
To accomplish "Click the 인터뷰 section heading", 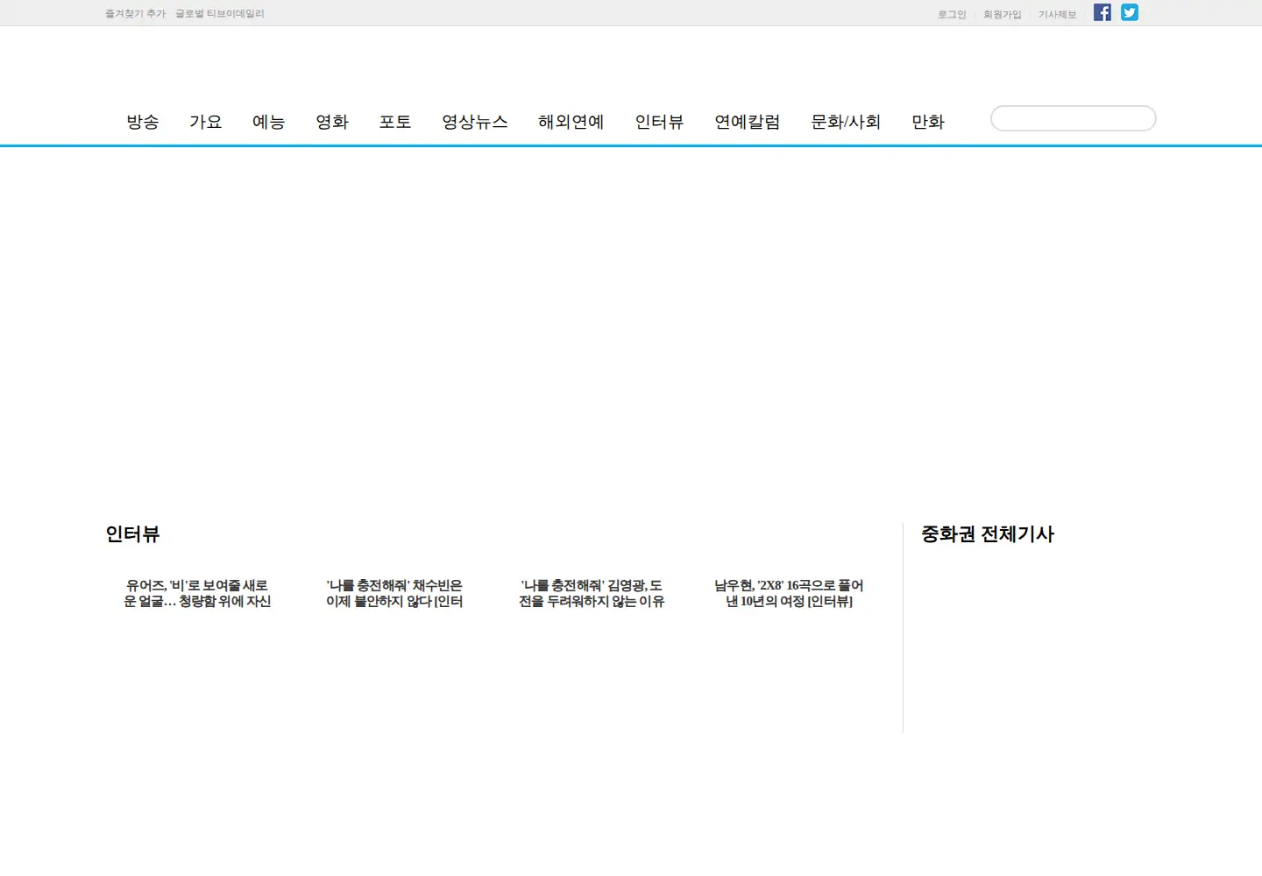I will pos(132,534).
